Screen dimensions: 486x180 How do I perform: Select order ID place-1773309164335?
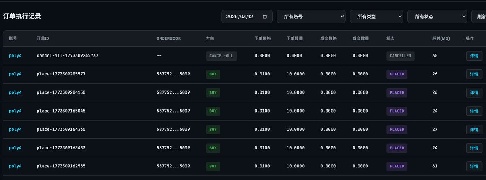(x=61, y=130)
